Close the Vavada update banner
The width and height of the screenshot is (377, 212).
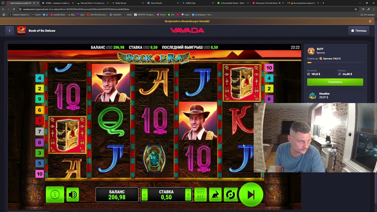coord(370,21)
